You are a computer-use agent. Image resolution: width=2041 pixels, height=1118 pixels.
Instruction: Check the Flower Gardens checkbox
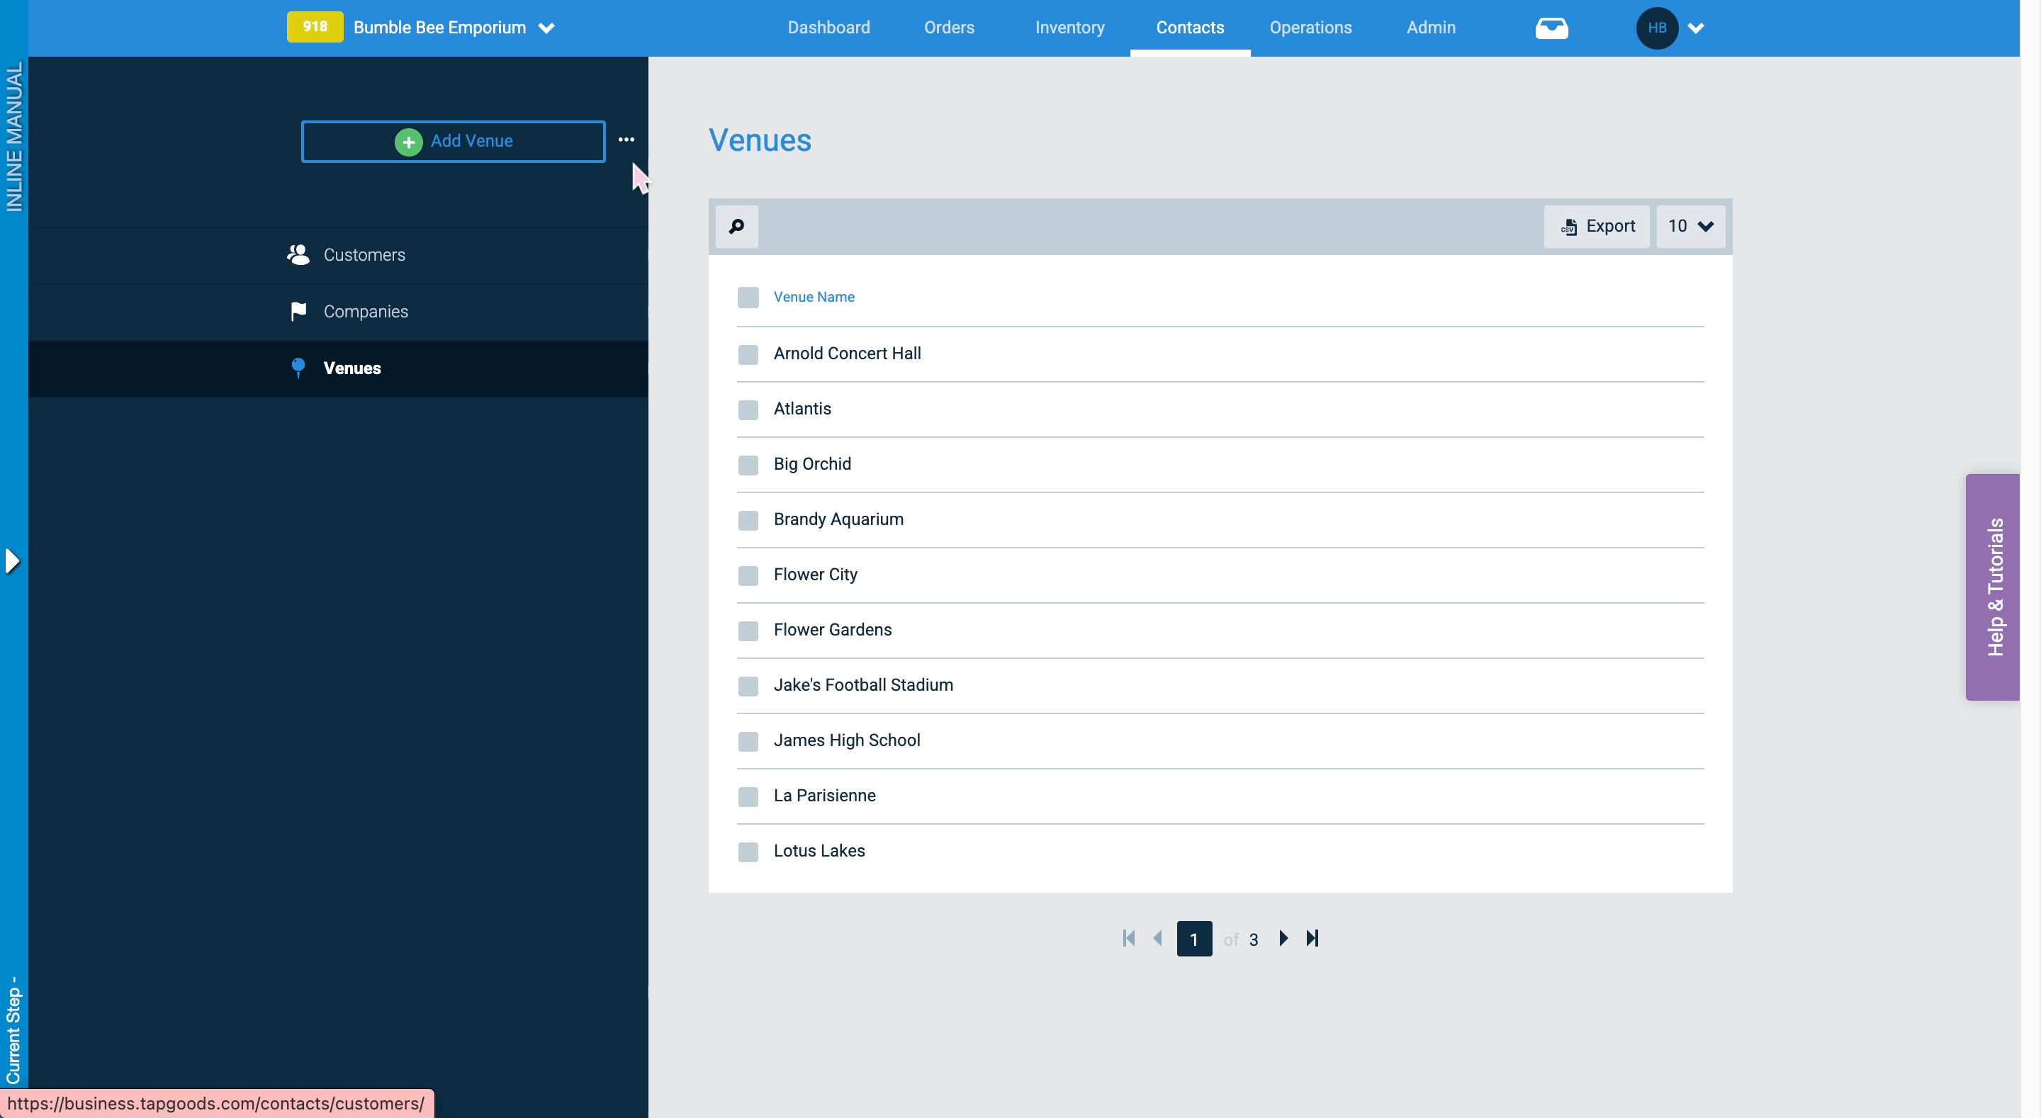coord(748,631)
